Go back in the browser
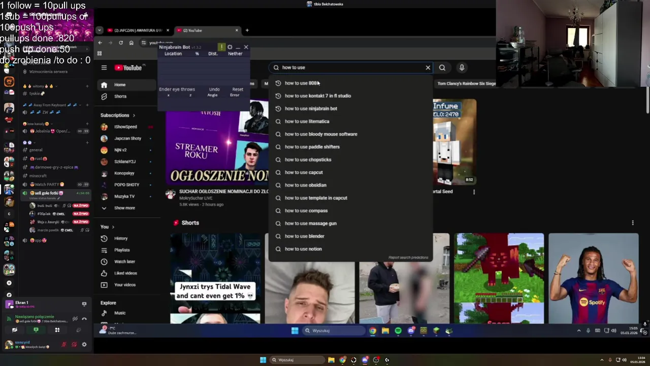The width and height of the screenshot is (650, 366). pyautogui.click(x=100, y=43)
